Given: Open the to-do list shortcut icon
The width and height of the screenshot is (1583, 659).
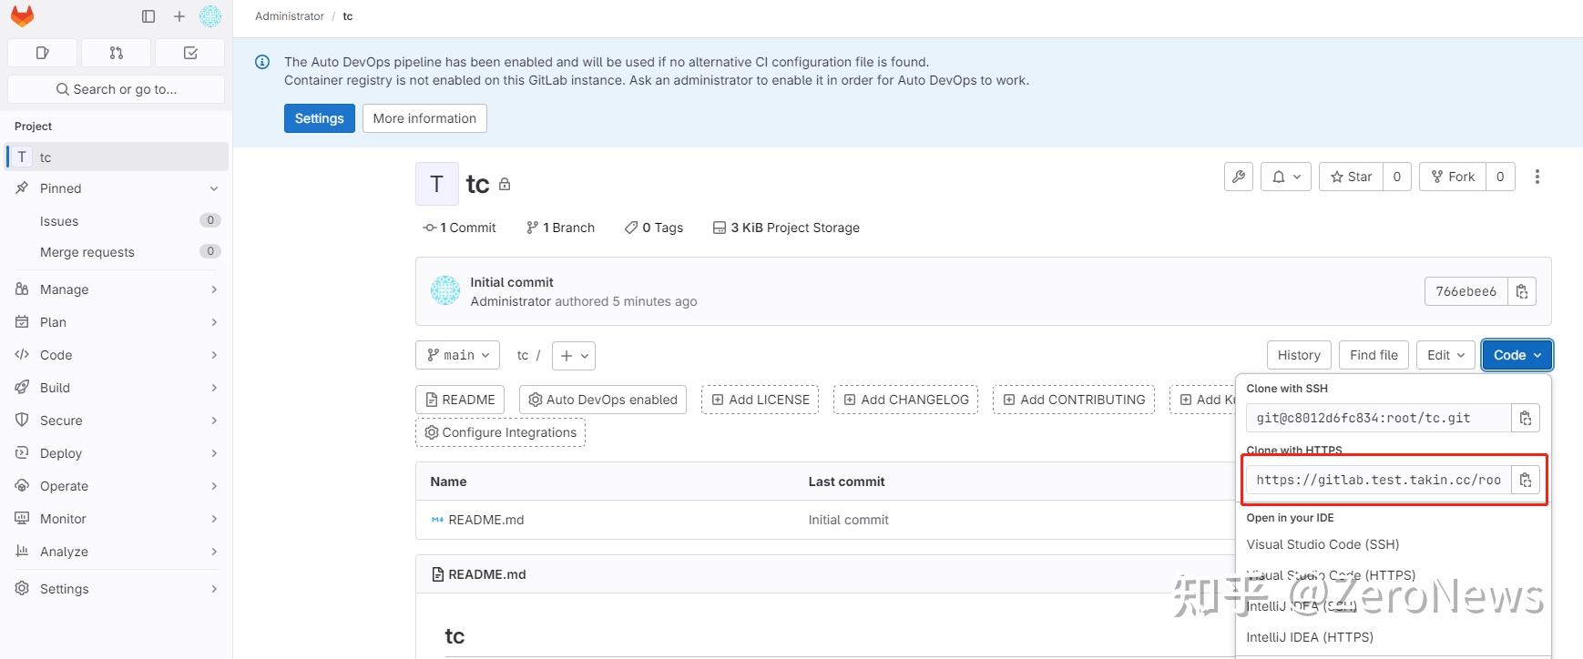Looking at the screenshot, I should pos(190,53).
